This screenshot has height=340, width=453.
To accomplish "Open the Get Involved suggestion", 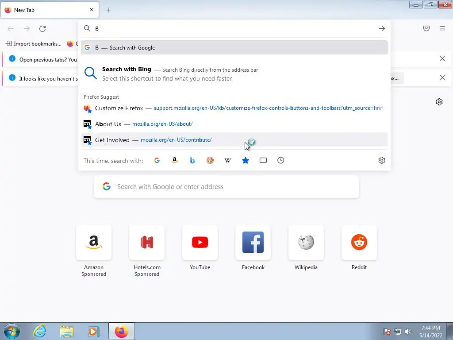I will tap(234, 140).
